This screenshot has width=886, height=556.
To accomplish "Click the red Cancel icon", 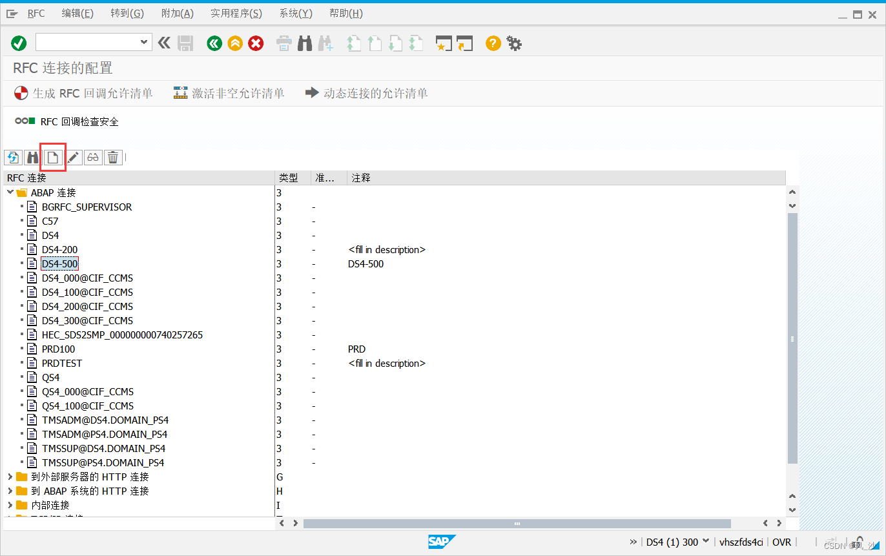I will tap(256, 43).
